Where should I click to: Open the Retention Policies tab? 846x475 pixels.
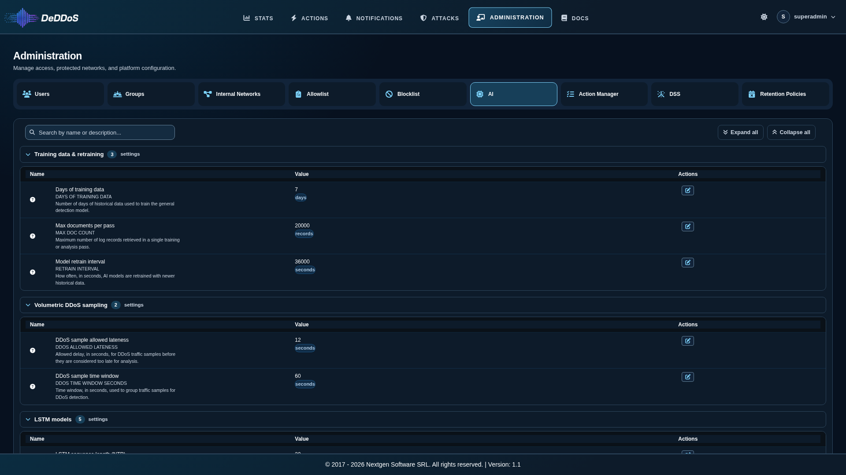786,94
